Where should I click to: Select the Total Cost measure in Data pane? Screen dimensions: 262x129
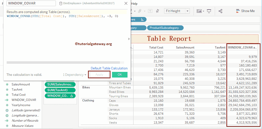click(18, 95)
